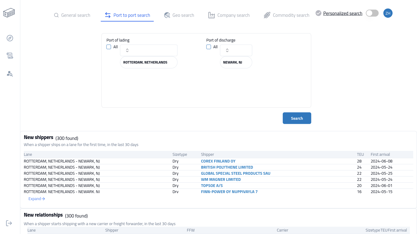417x234 pixels.
Task: Click the TEU value 20
Action: pyautogui.click(x=359, y=186)
